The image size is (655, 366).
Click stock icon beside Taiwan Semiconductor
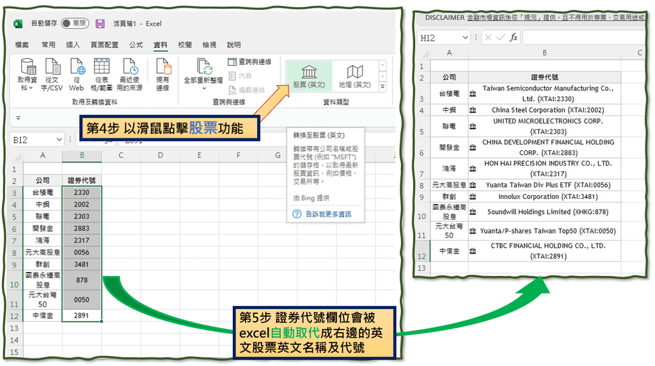473,93
